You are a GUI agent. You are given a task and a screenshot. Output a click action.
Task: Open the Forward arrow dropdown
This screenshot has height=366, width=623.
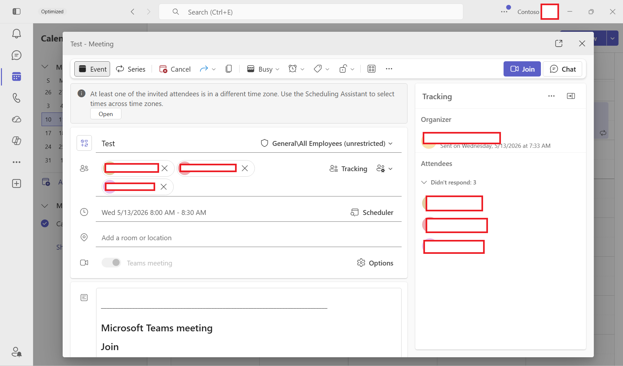coord(214,69)
